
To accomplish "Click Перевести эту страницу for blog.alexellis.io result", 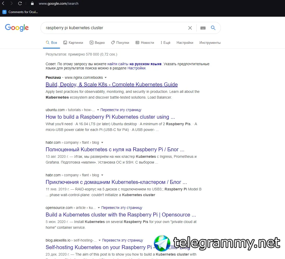I will [123, 240].
